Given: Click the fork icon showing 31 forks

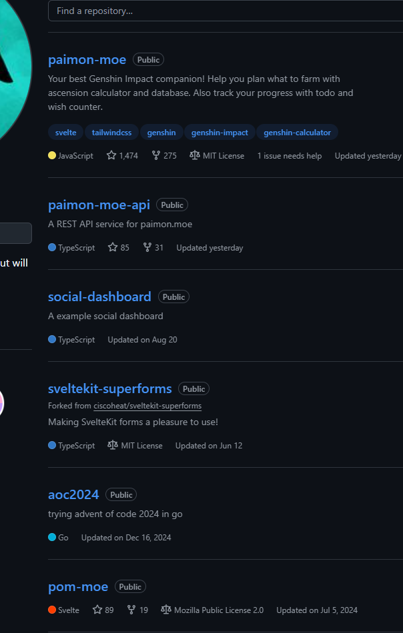Looking at the screenshot, I should click(x=147, y=247).
